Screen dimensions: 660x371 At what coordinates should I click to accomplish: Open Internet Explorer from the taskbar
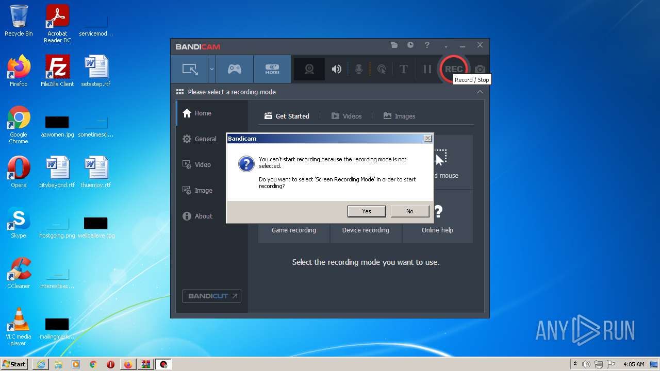[41, 364]
